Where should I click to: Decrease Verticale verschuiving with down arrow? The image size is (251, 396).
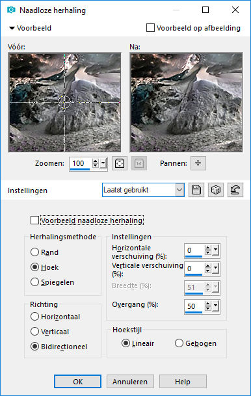click(x=208, y=271)
